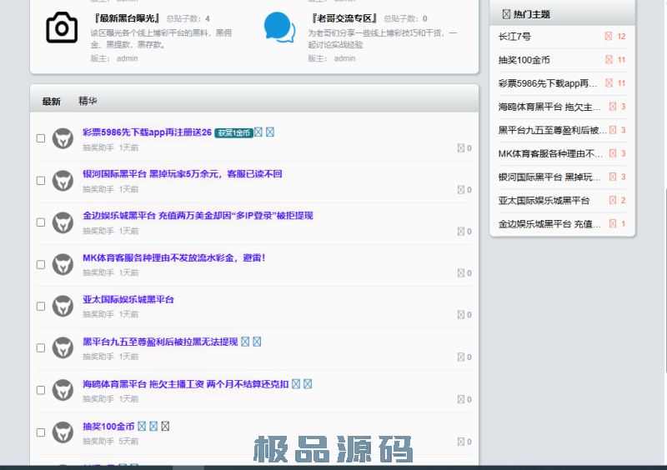Viewport: 667px width, 470px height.
Task: Open the 『老哥交流专区』 forum link
Action: coord(344,18)
